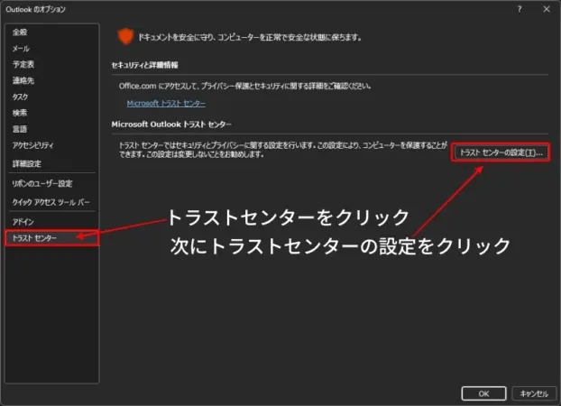Open 連絡先 options
This screenshot has height=406, width=561.
[23, 80]
